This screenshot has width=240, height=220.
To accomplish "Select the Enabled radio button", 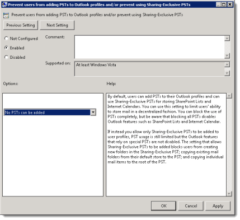I will (x=6, y=48).
